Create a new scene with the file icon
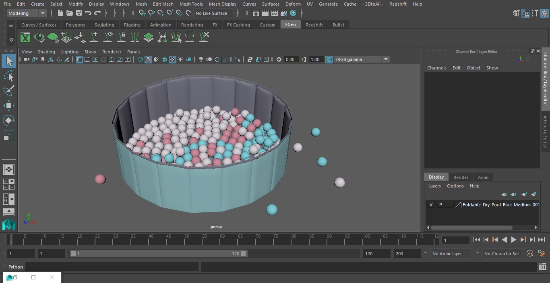Screen dimensions: 550x283 [60, 13]
